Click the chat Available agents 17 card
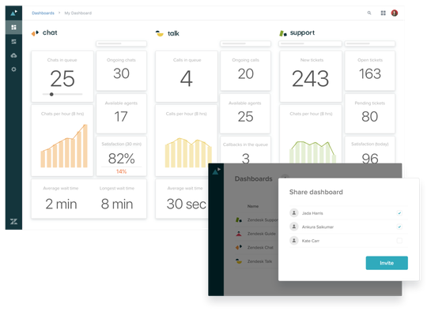427x315 pixels. [121, 114]
